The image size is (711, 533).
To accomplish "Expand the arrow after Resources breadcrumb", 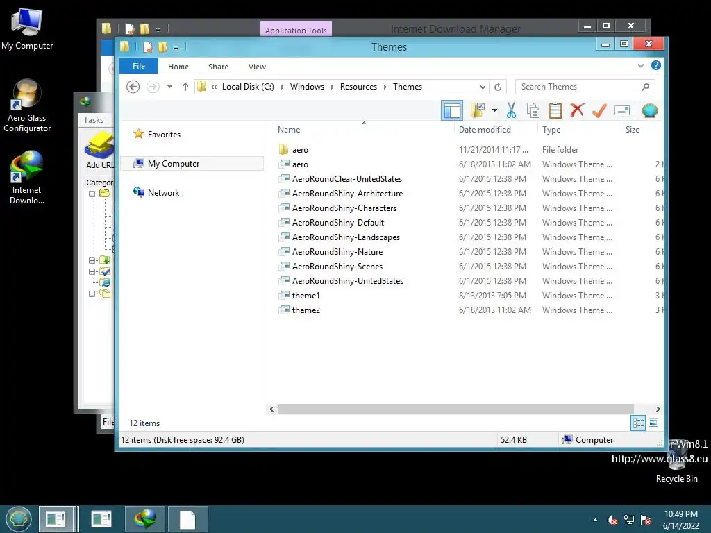I will tap(385, 87).
